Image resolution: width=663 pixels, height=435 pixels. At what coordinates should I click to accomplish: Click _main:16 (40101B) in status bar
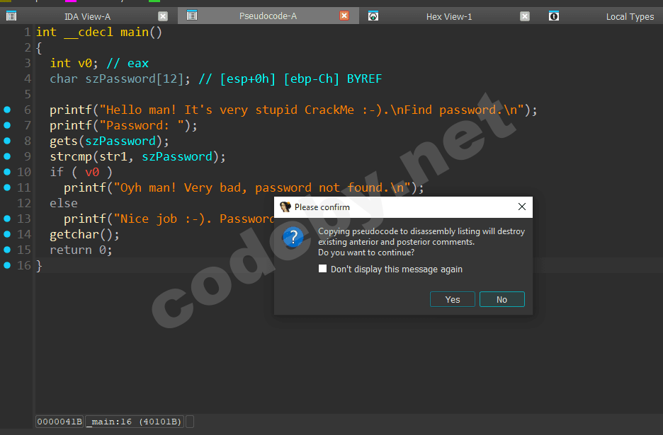(x=135, y=422)
